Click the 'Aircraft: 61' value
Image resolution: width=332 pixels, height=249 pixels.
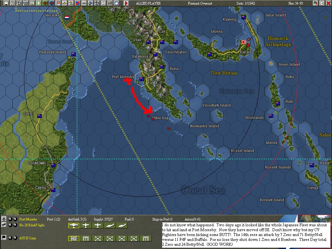point(193,219)
